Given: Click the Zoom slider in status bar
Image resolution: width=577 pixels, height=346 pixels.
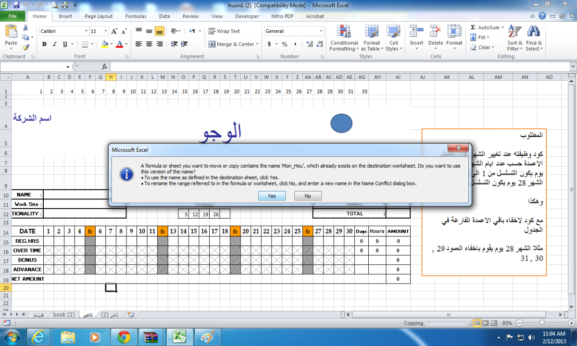Looking at the screenshot, I should tap(542, 323).
